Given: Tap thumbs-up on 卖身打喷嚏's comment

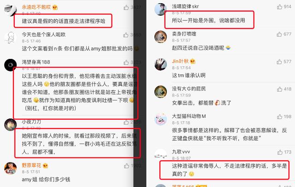Looking at the screenshot, I should point(279,34).
